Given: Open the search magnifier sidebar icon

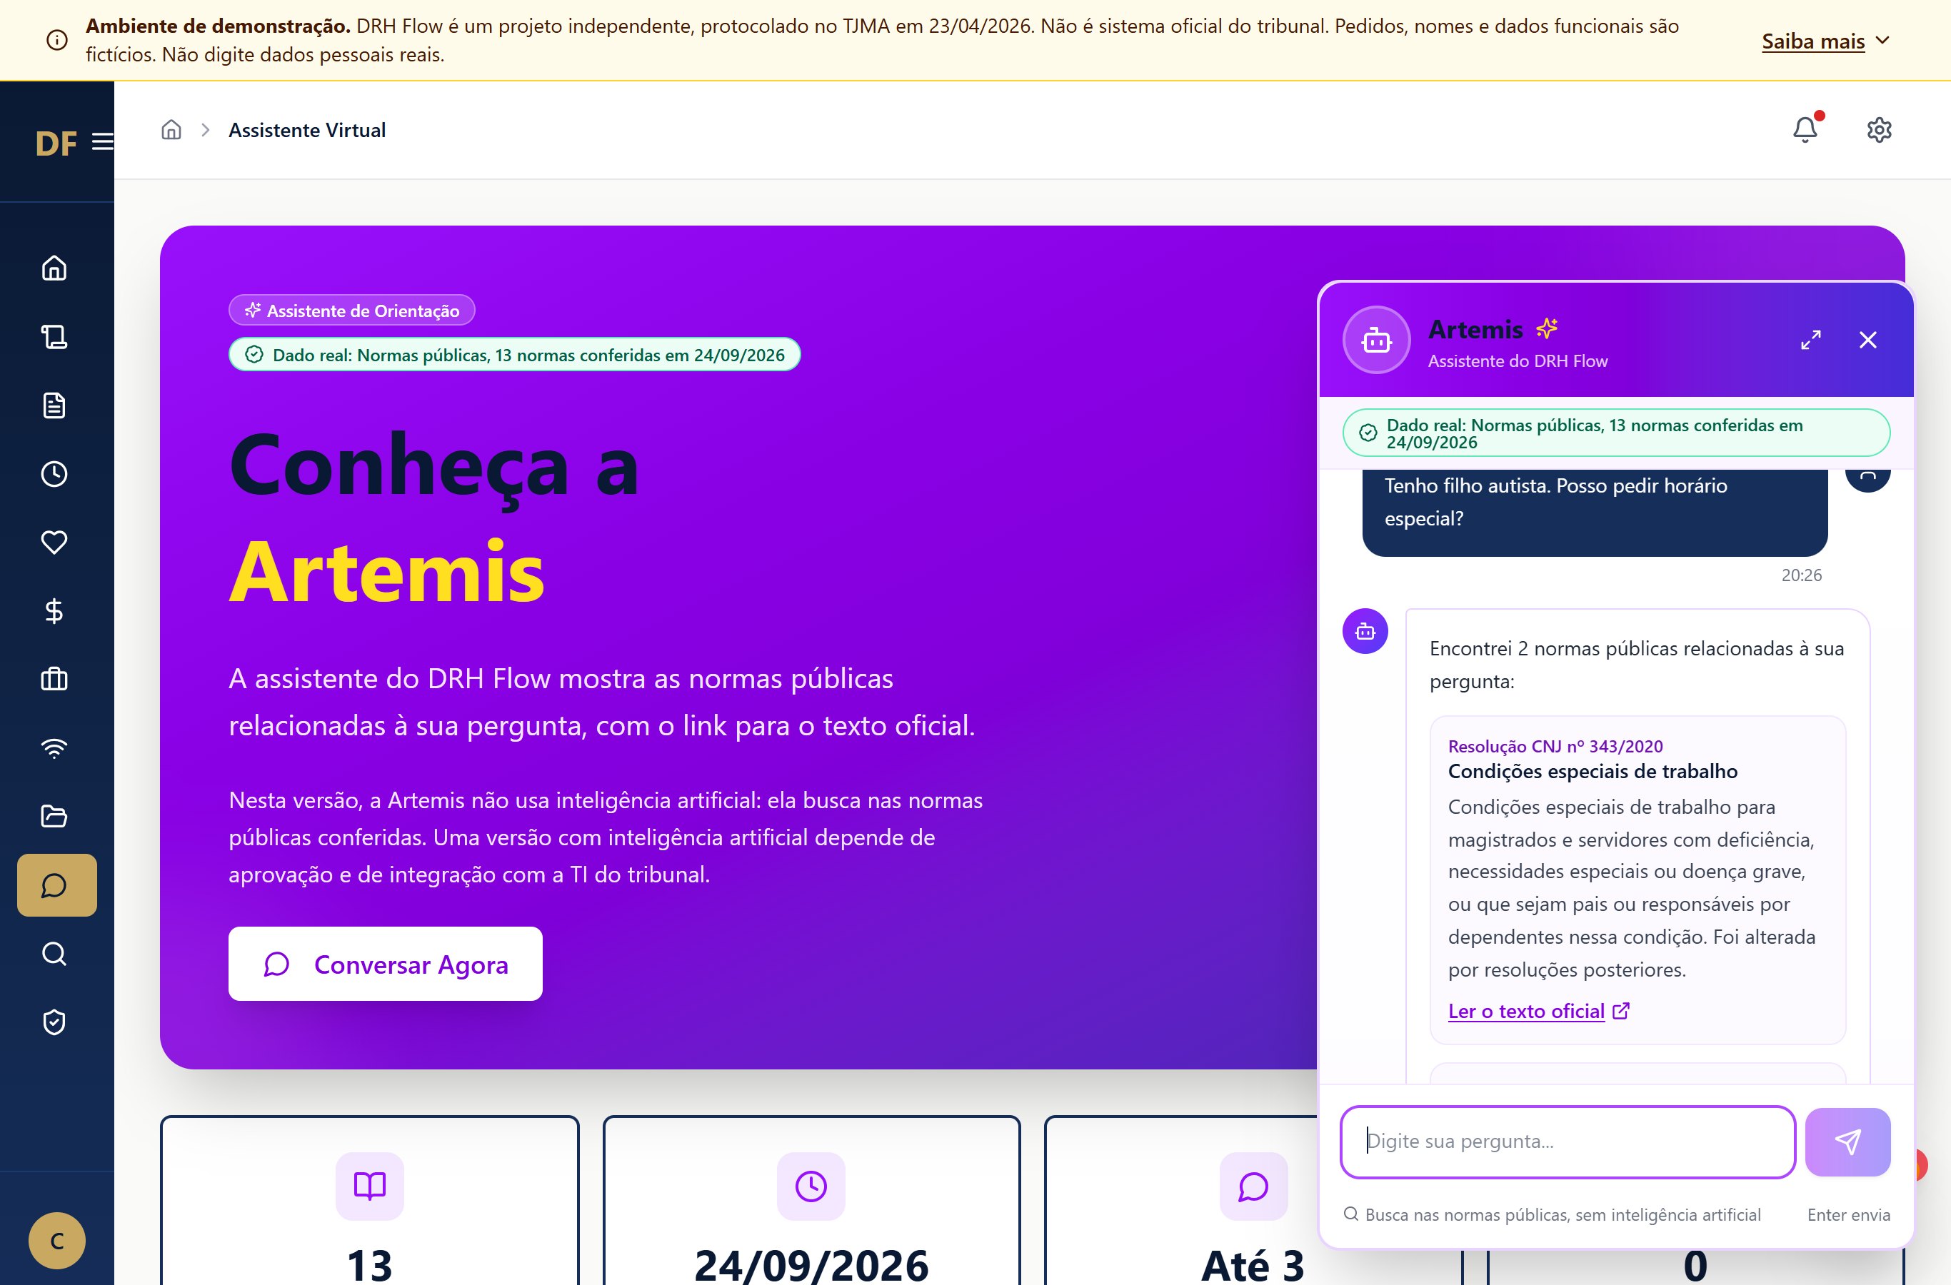Looking at the screenshot, I should 54,954.
